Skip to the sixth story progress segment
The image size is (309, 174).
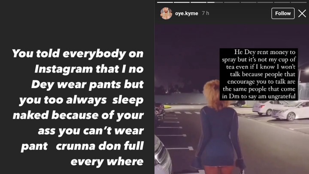click(248, 3)
